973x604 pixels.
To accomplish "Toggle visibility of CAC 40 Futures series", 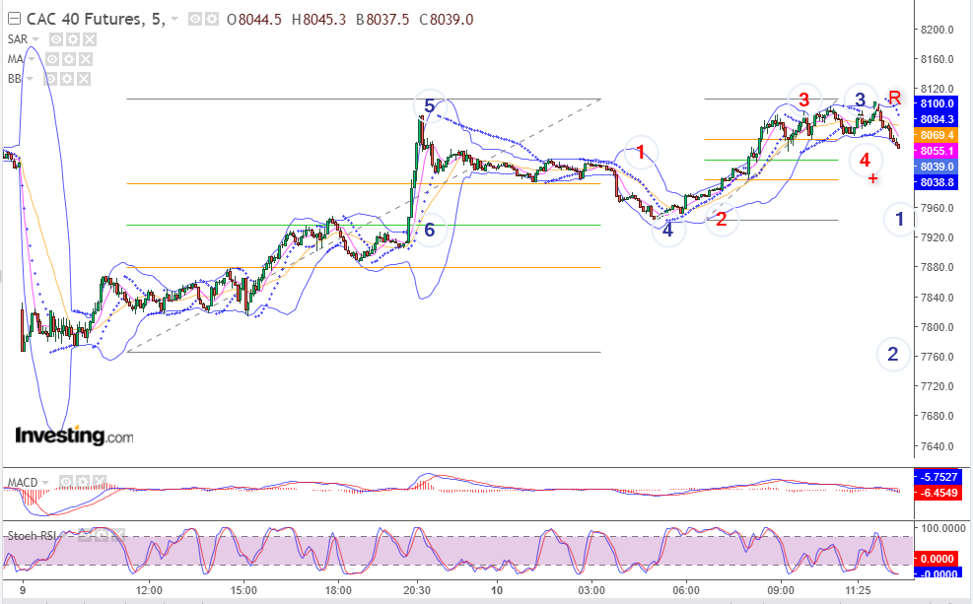I will pos(195,20).
